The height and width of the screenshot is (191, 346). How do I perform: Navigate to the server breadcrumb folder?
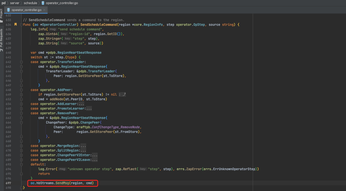pyautogui.click(x=15, y=3)
